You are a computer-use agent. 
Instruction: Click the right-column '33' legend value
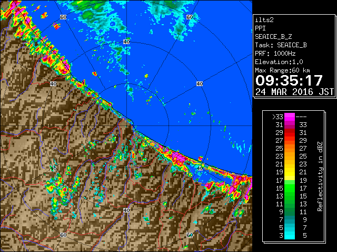303,125
